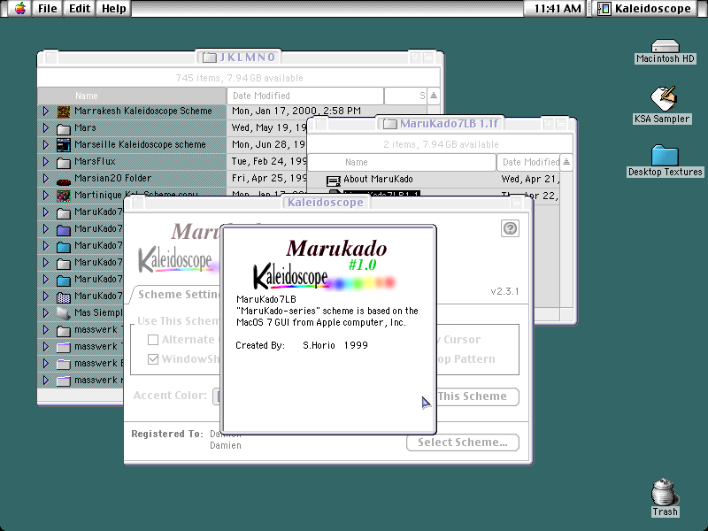Viewport: 708px width, 531px height.
Task: Click the Mas Siempl row icon
Action: (64, 312)
